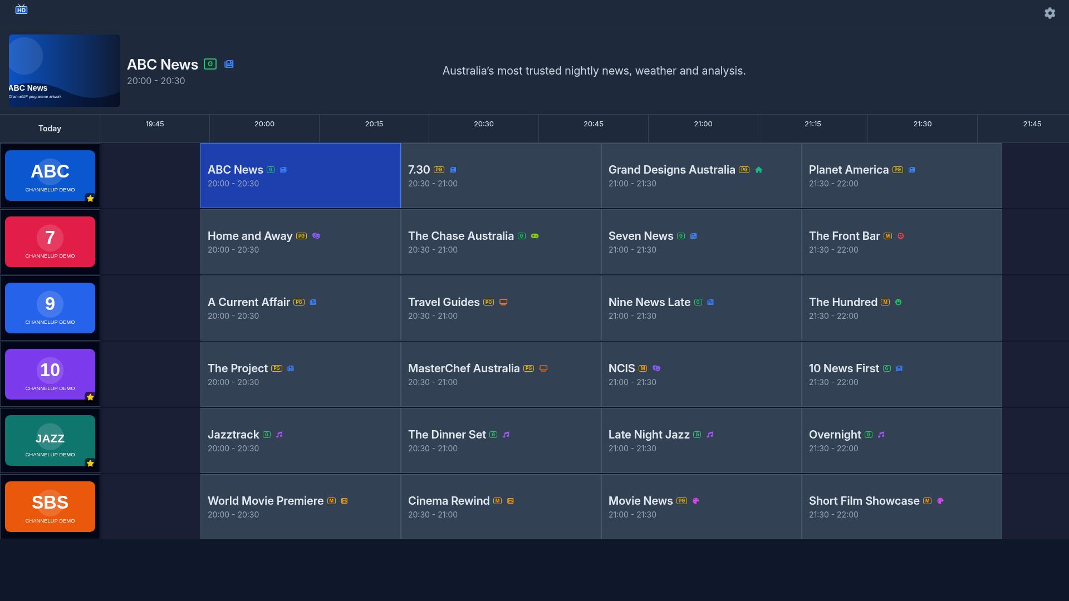Click the 21:15 time marker
Viewport: 1069px width, 601px height.
813,124
